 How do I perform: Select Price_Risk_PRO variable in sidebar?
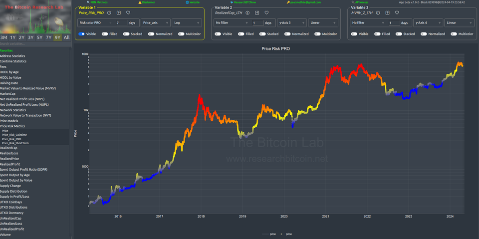click(x=11, y=139)
